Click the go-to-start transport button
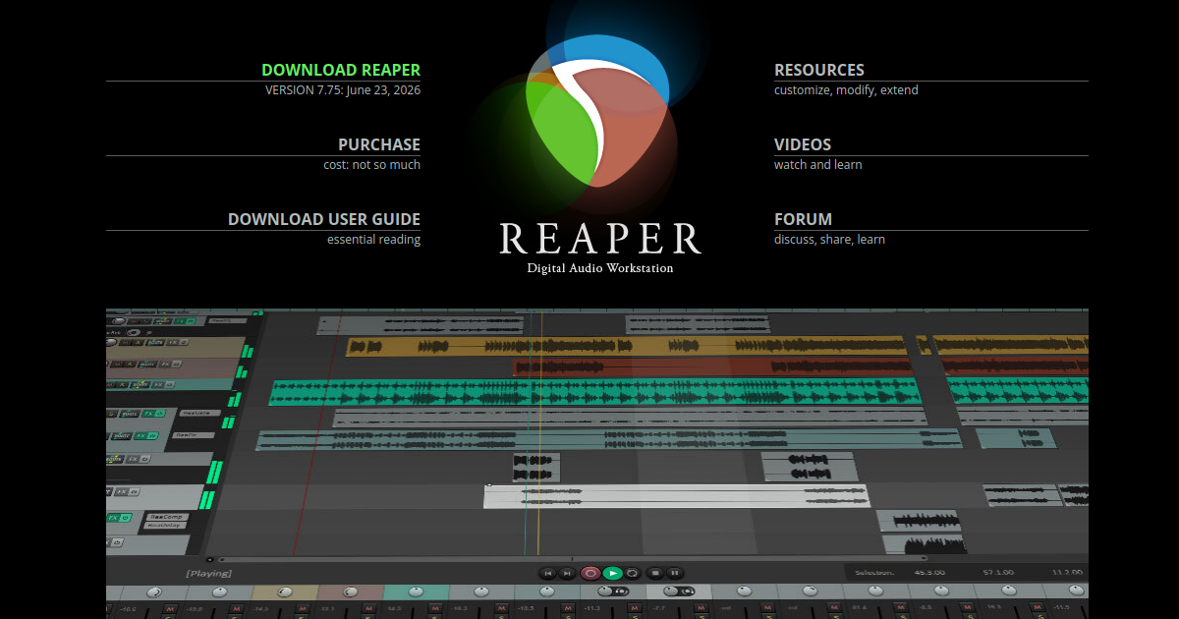Screen dimensions: 1179x619 (x=547, y=573)
